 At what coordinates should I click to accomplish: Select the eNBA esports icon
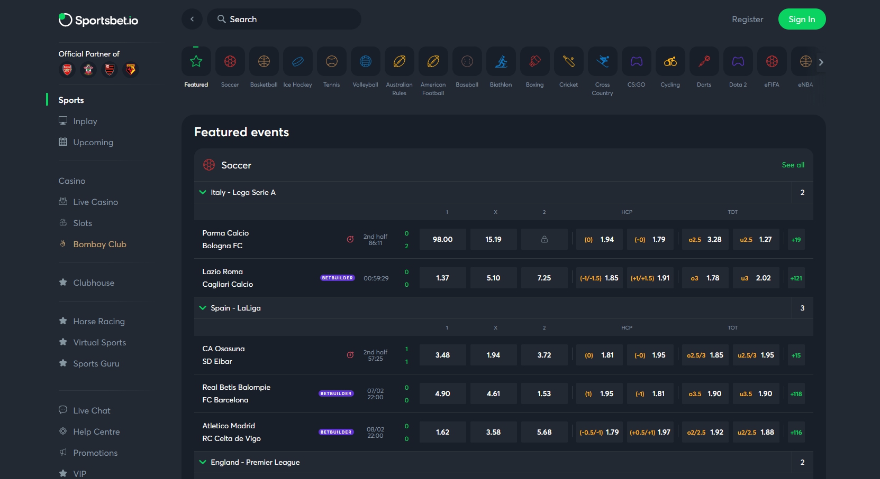806,61
